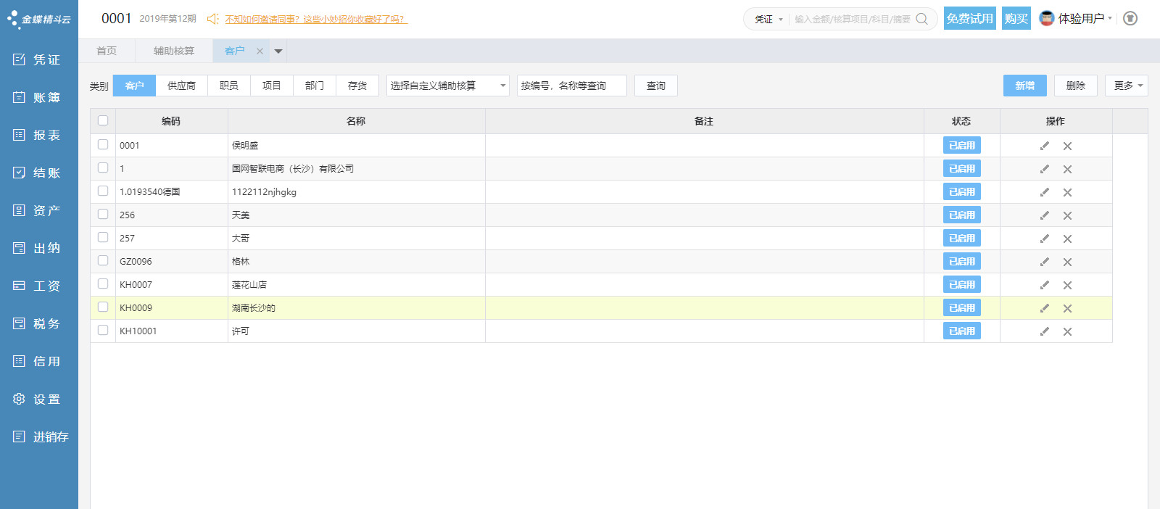1160x509 pixels.
Task: Open the 结账 sidebar module
Action: coord(38,173)
